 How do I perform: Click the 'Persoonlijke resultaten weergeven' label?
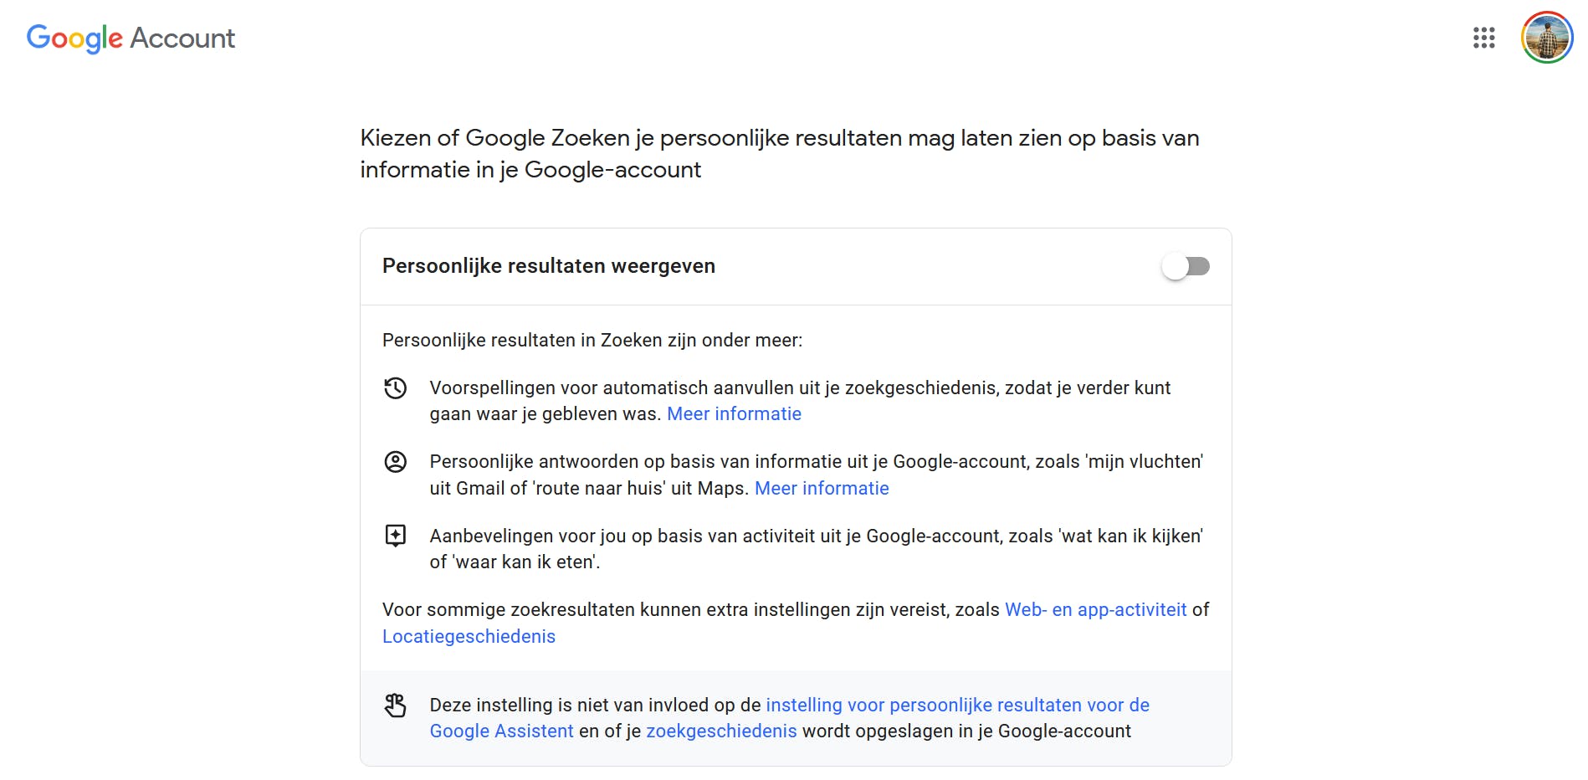[549, 266]
